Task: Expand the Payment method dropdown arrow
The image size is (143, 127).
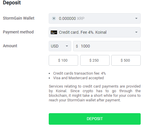Action: pos(136,32)
